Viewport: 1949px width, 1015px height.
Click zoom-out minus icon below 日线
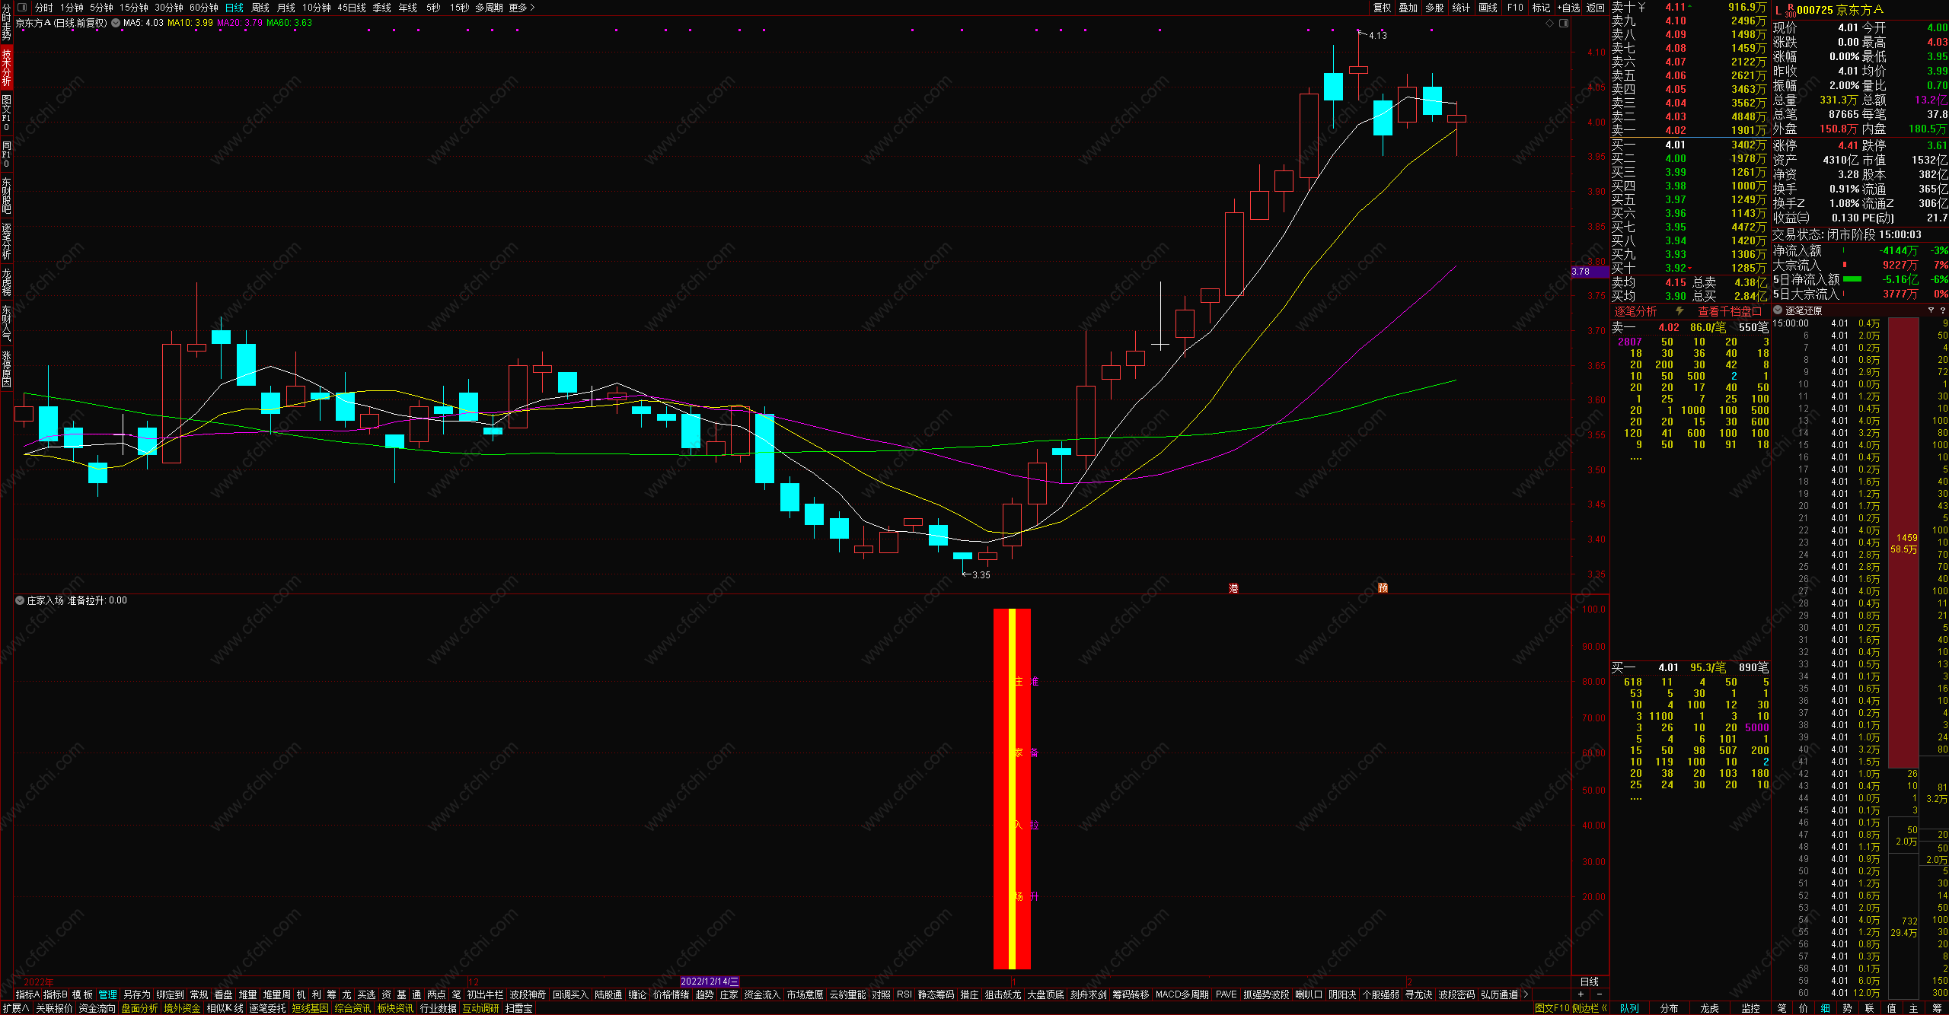point(1599,994)
